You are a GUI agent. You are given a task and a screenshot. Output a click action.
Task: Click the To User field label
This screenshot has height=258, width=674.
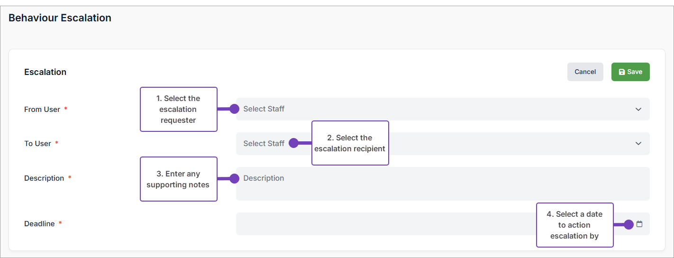38,144
